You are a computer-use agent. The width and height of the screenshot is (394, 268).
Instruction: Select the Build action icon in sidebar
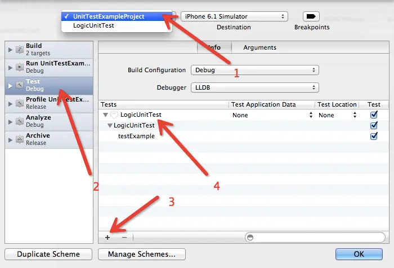click(19, 50)
